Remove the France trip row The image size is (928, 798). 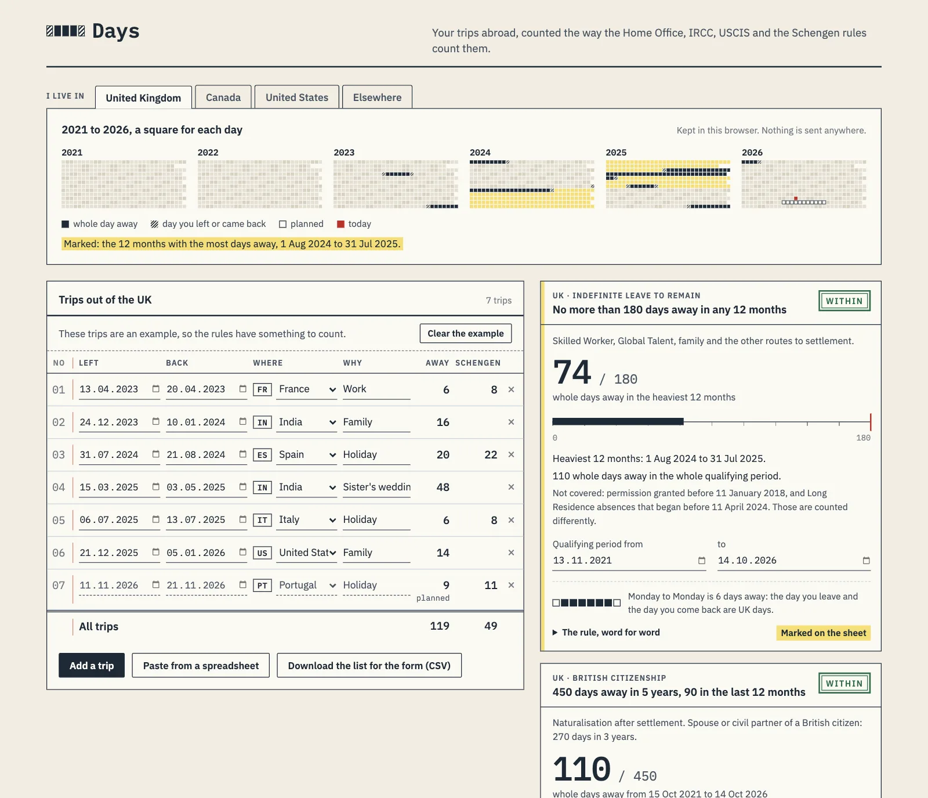tap(511, 389)
